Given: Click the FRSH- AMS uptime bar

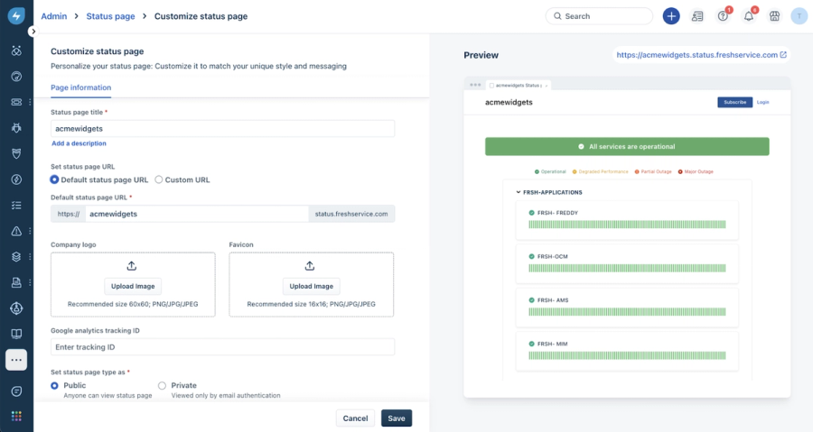Looking at the screenshot, I should point(627,312).
